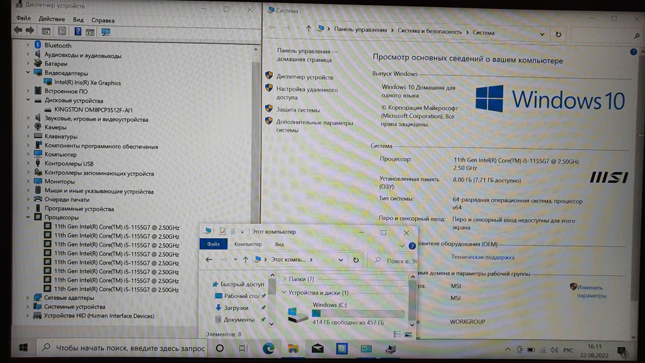Open File Explorer from taskbar
645x363 pixels.
pyautogui.click(x=293, y=349)
